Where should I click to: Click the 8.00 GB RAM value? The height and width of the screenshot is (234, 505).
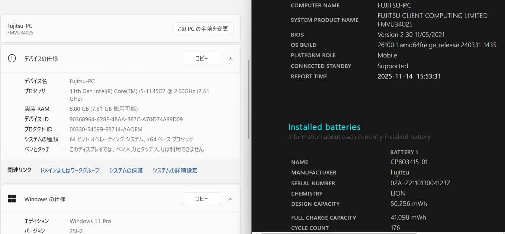tap(104, 109)
